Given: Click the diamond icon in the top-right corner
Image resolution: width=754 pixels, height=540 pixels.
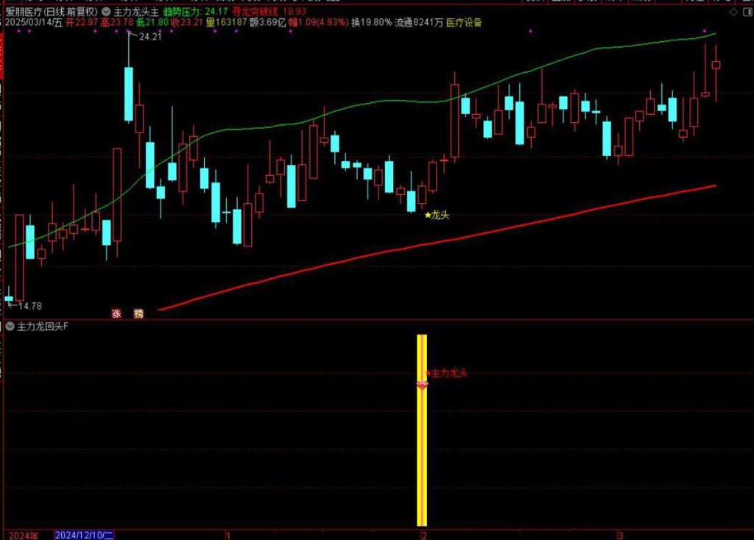Looking at the screenshot, I should pyautogui.click(x=731, y=12).
